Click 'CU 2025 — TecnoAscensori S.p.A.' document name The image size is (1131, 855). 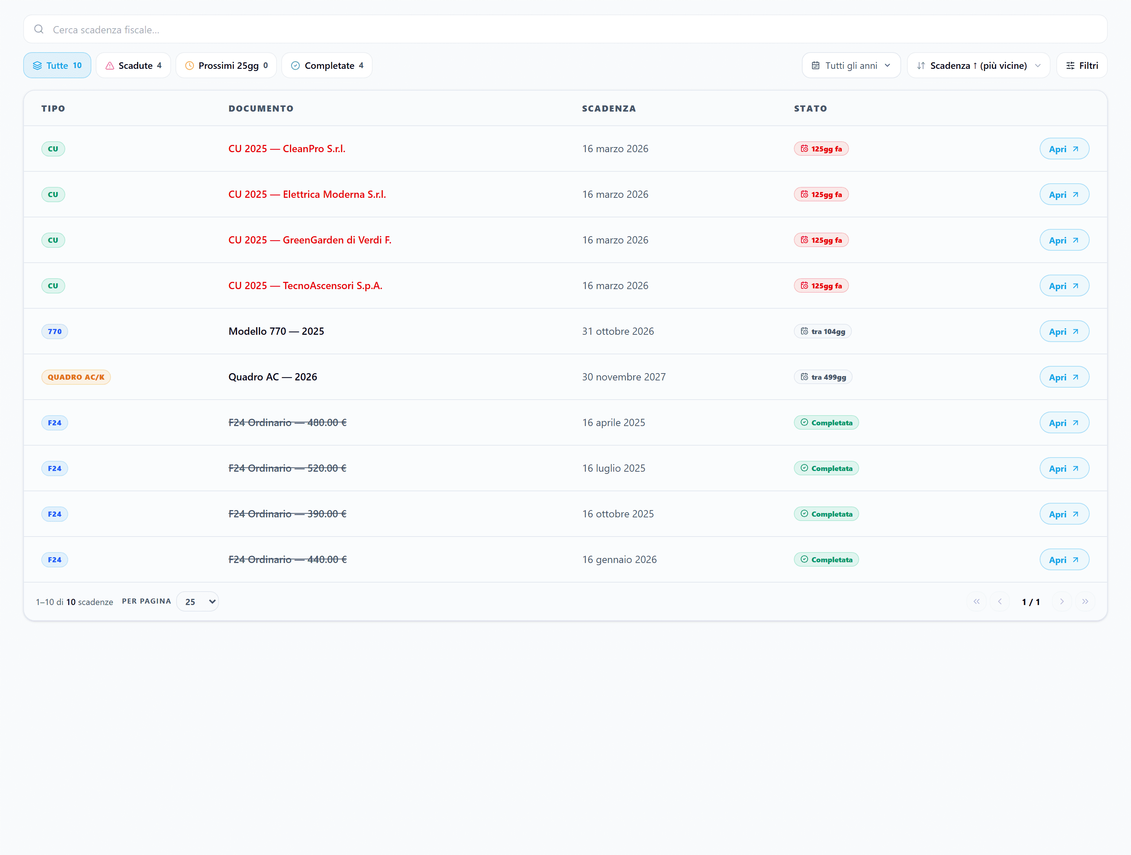[305, 286]
